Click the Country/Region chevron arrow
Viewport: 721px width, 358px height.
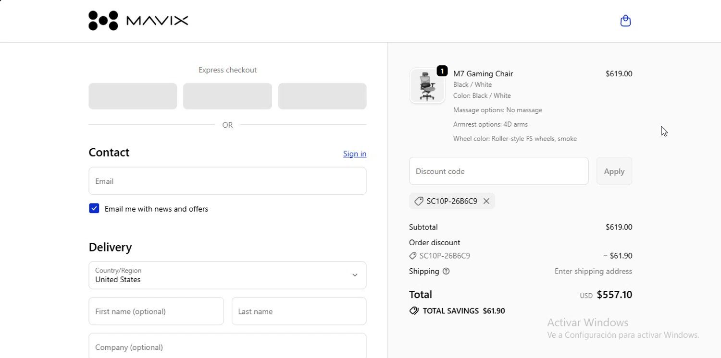355,275
